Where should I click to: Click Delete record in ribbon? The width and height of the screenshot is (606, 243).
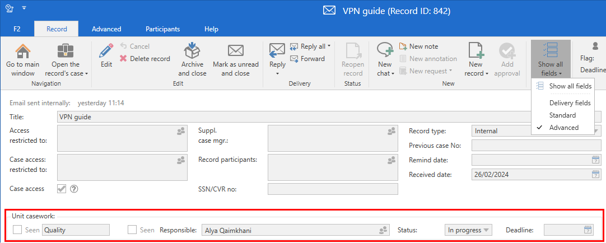pyautogui.click(x=144, y=59)
